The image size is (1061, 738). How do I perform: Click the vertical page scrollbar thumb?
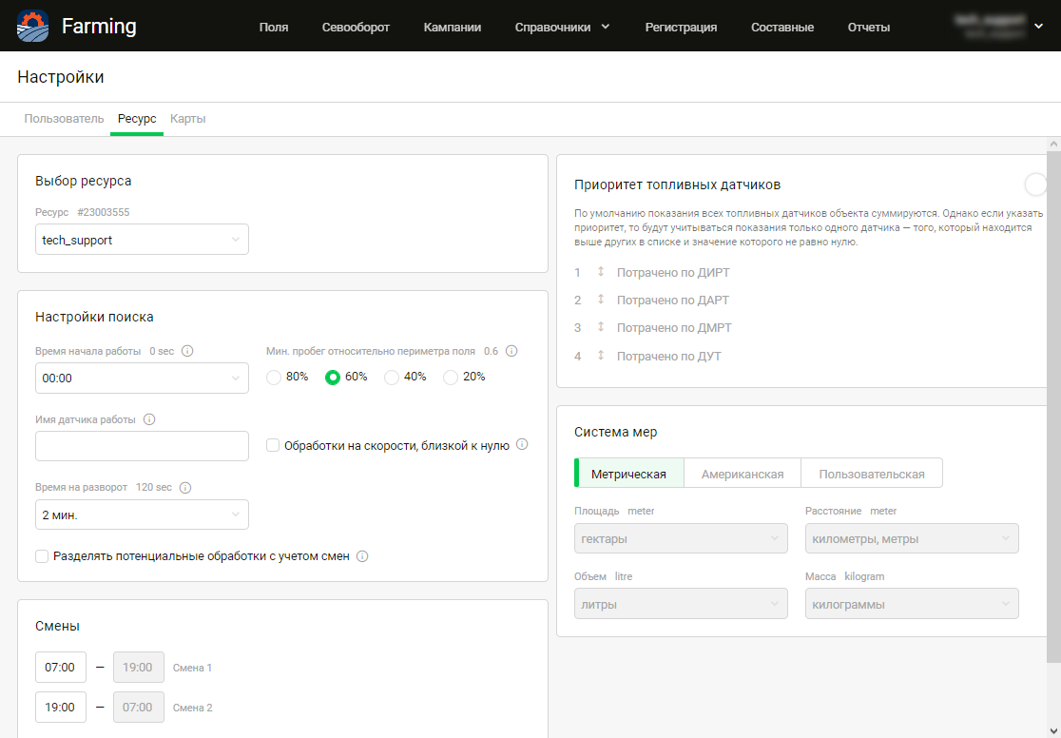pyautogui.click(x=1053, y=406)
